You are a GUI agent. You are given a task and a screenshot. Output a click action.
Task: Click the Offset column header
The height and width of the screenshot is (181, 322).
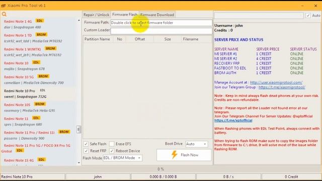(140, 39)
